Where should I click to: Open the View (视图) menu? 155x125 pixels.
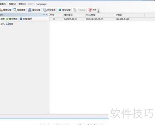[12, 4]
